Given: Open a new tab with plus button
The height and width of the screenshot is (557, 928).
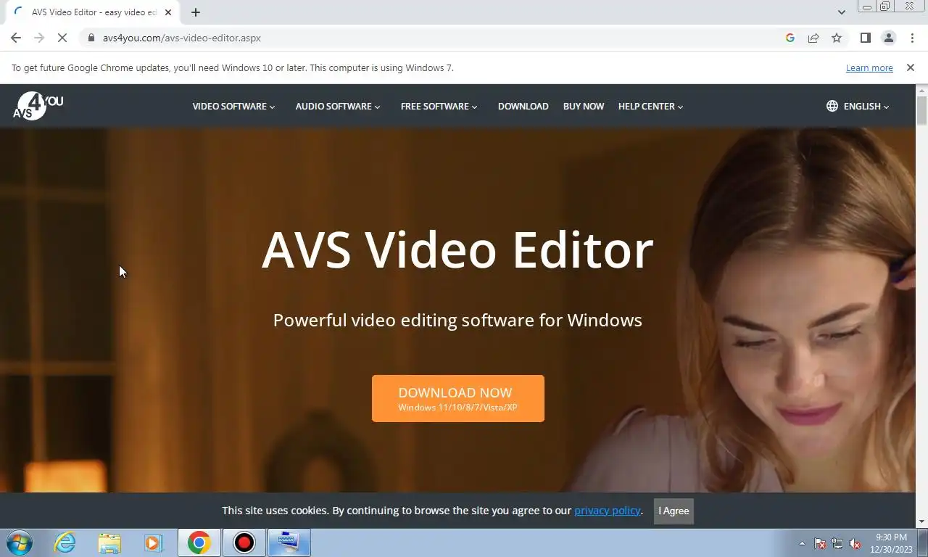Looking at the screenshot, I should [196, 12].
